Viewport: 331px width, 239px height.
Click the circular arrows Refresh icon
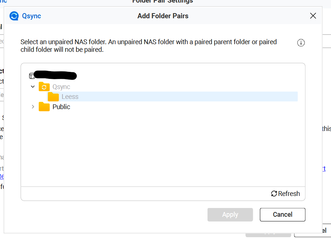[274, 194]
